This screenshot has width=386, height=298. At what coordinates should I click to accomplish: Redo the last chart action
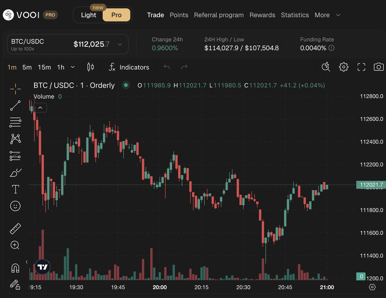(x=184, y=67)
